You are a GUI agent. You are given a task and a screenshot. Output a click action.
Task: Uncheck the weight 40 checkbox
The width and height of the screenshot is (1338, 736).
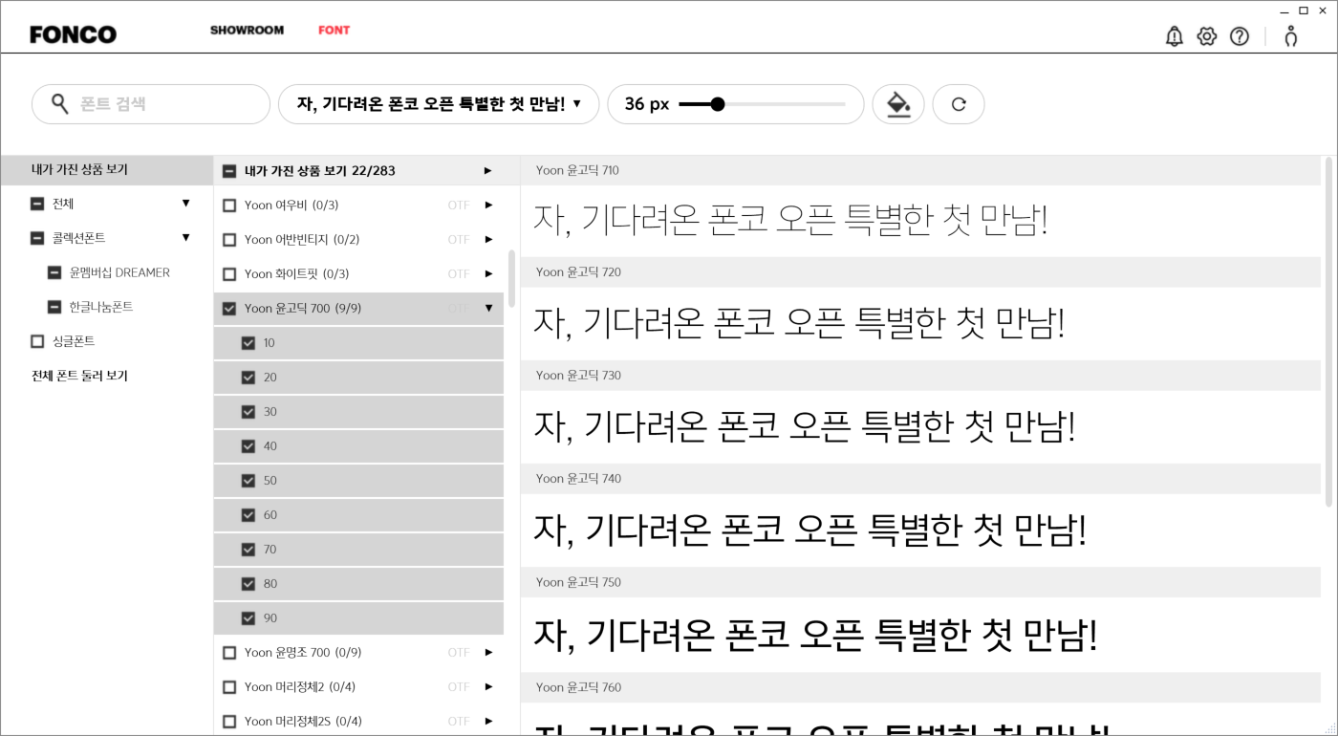tap(248, 446)
